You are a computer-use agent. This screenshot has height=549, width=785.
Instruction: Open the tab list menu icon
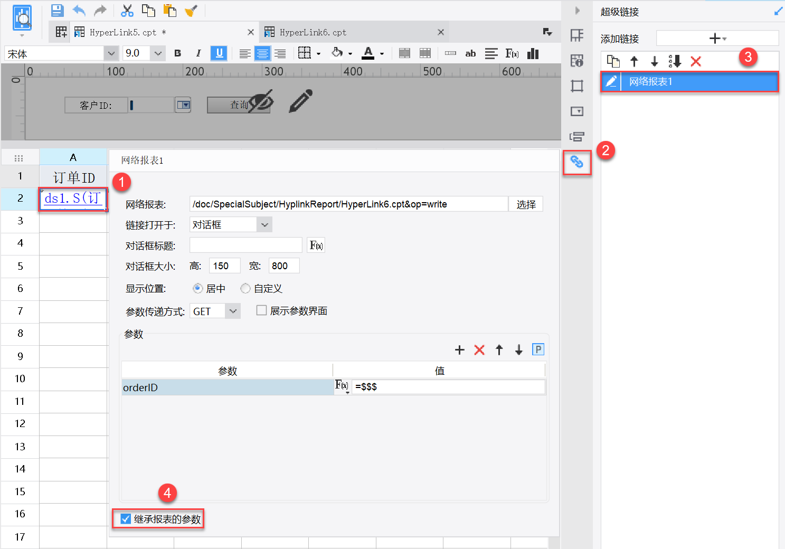coord(548,32)
